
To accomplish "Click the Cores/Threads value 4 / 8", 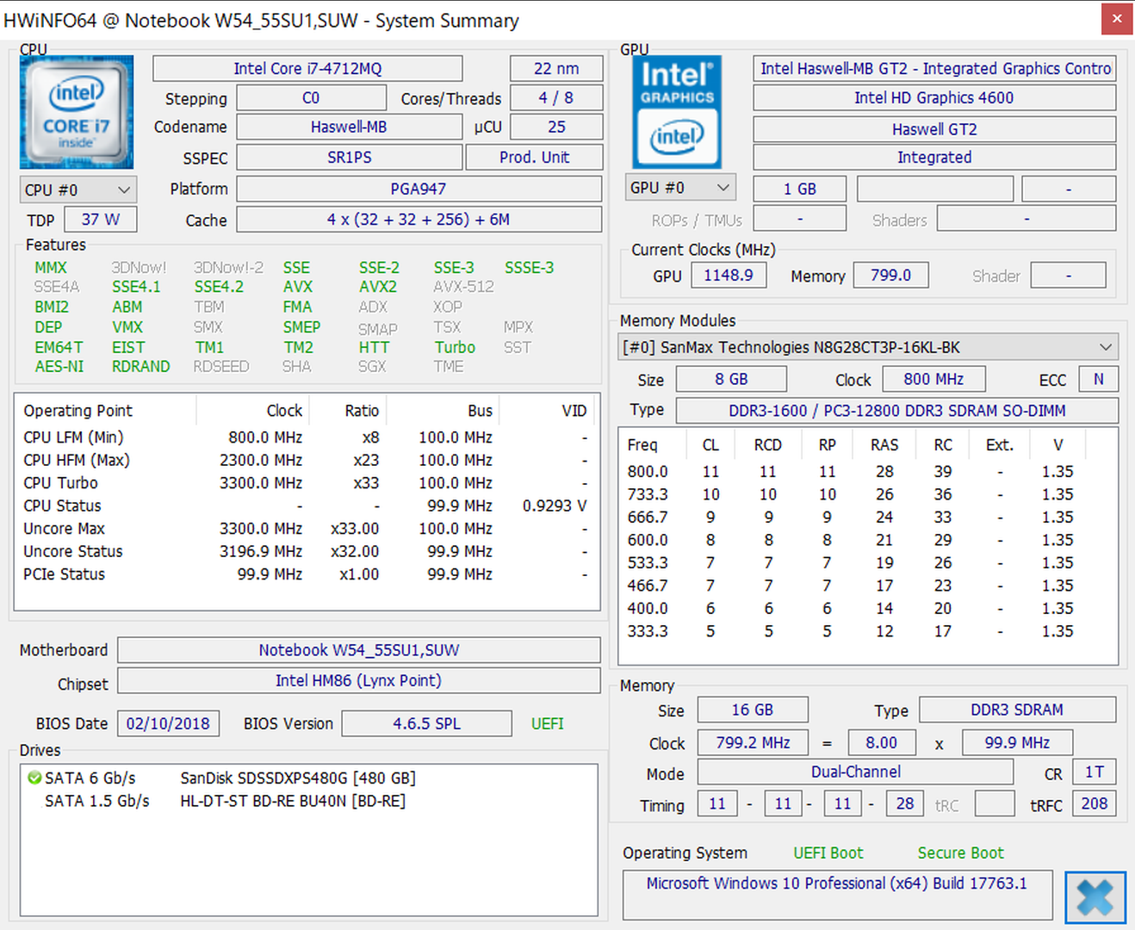I will tap(556, 98).
